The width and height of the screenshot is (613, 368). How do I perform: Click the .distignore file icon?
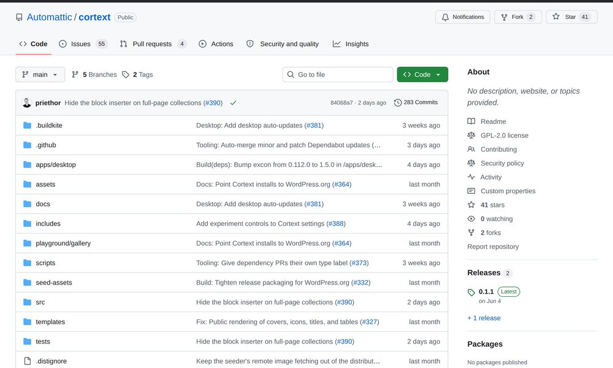28,361
